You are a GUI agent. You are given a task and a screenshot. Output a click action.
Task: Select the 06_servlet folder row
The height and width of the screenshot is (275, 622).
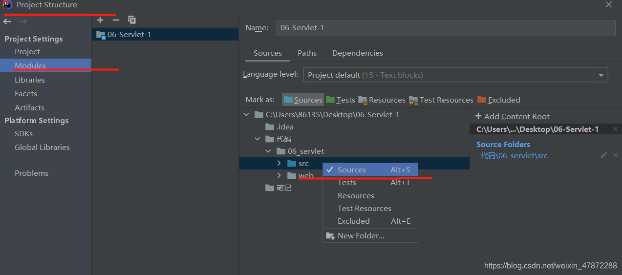354,151
